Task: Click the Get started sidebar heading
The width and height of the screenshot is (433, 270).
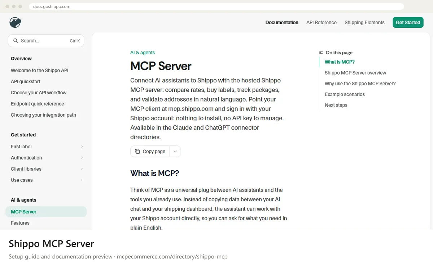Action: [23, 135]
